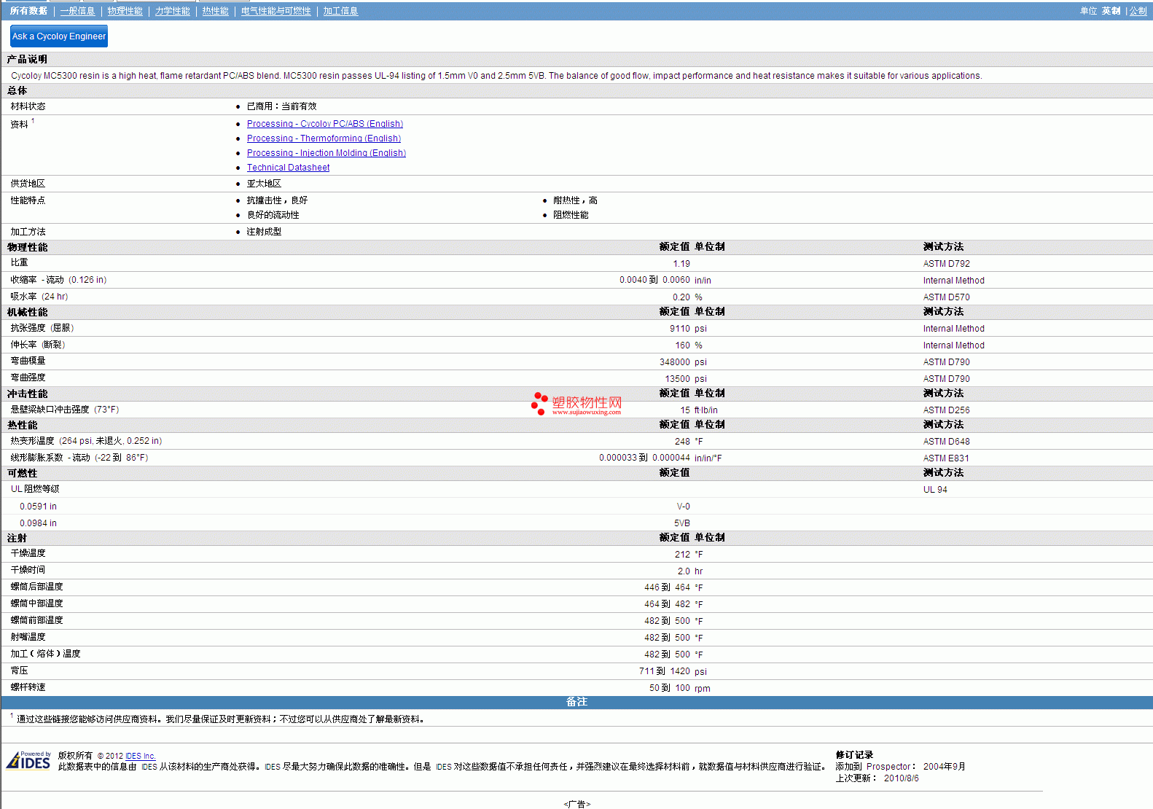
Task: Click the 注射成型 processing method text
Action: pos(264,232)
